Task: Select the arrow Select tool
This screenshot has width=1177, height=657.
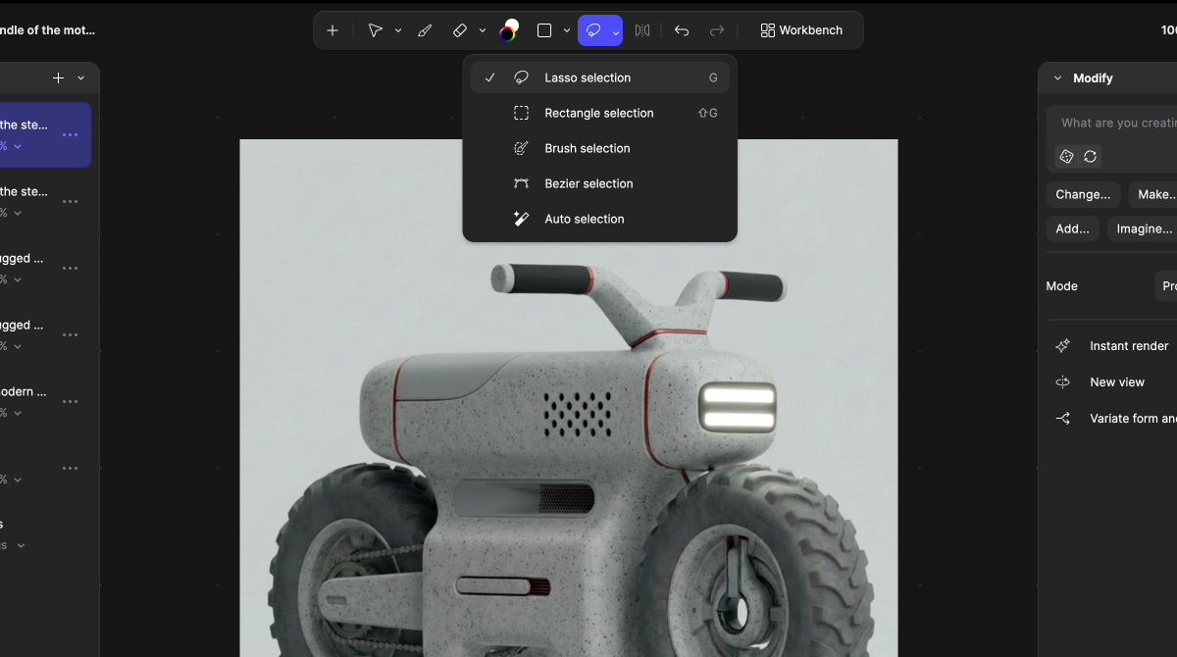Action: pyautogui.click(x=375, y=30)
